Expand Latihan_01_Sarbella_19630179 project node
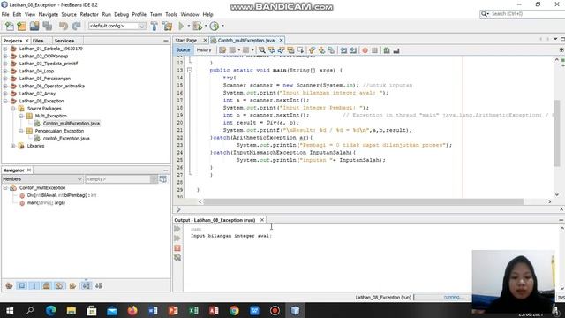This screenshot has height=318, width=565. click(x=5, y=49)
